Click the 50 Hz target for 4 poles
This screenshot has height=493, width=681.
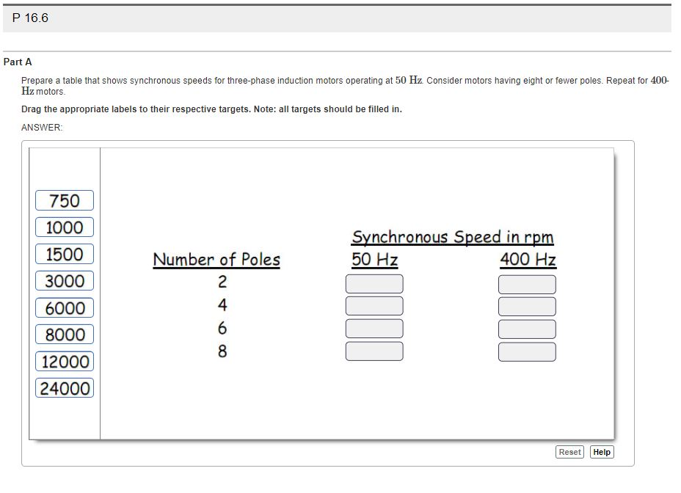[x=374, y=306]
